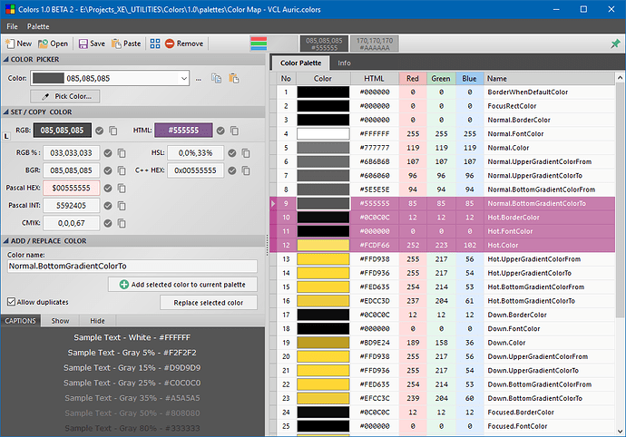Open the Color dropdown in Color Picker

(183, 79)
